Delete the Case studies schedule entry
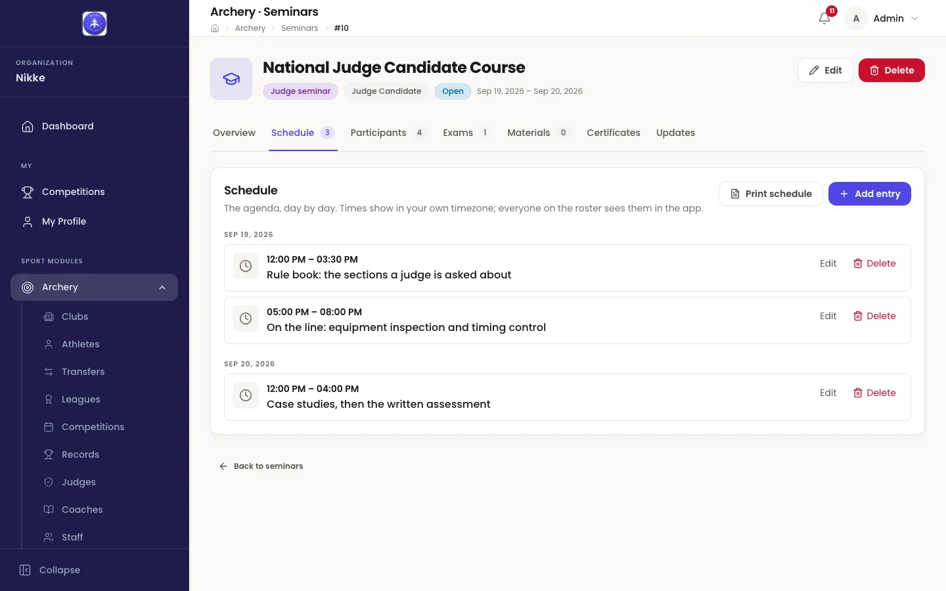Image resolution: width=946 pixels, height=591 pixels. 874,393
